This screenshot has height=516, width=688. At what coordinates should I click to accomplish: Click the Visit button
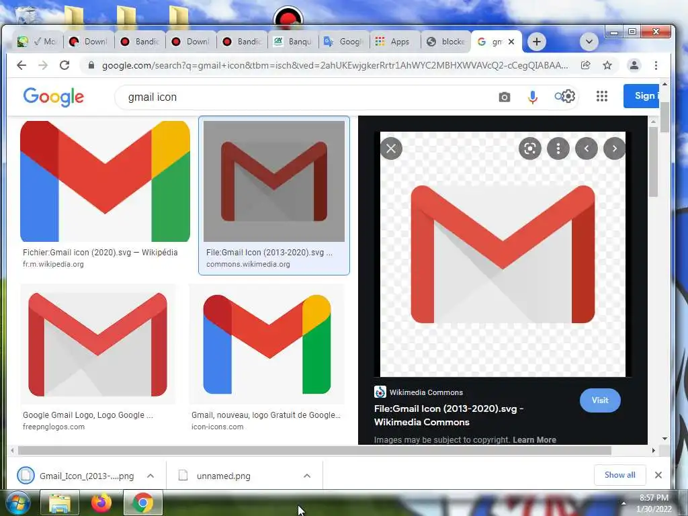tap(600, 400)
